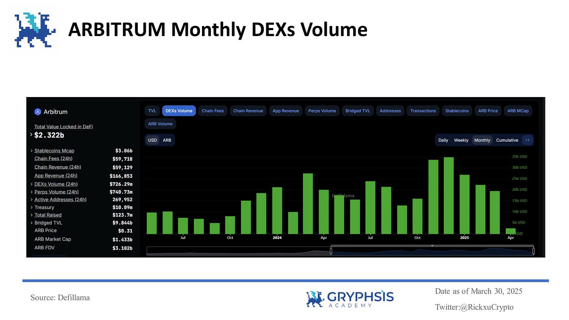Expand the Treasury row
The image size is (569, 320).
pyautogui.click(x=32, y=207)
